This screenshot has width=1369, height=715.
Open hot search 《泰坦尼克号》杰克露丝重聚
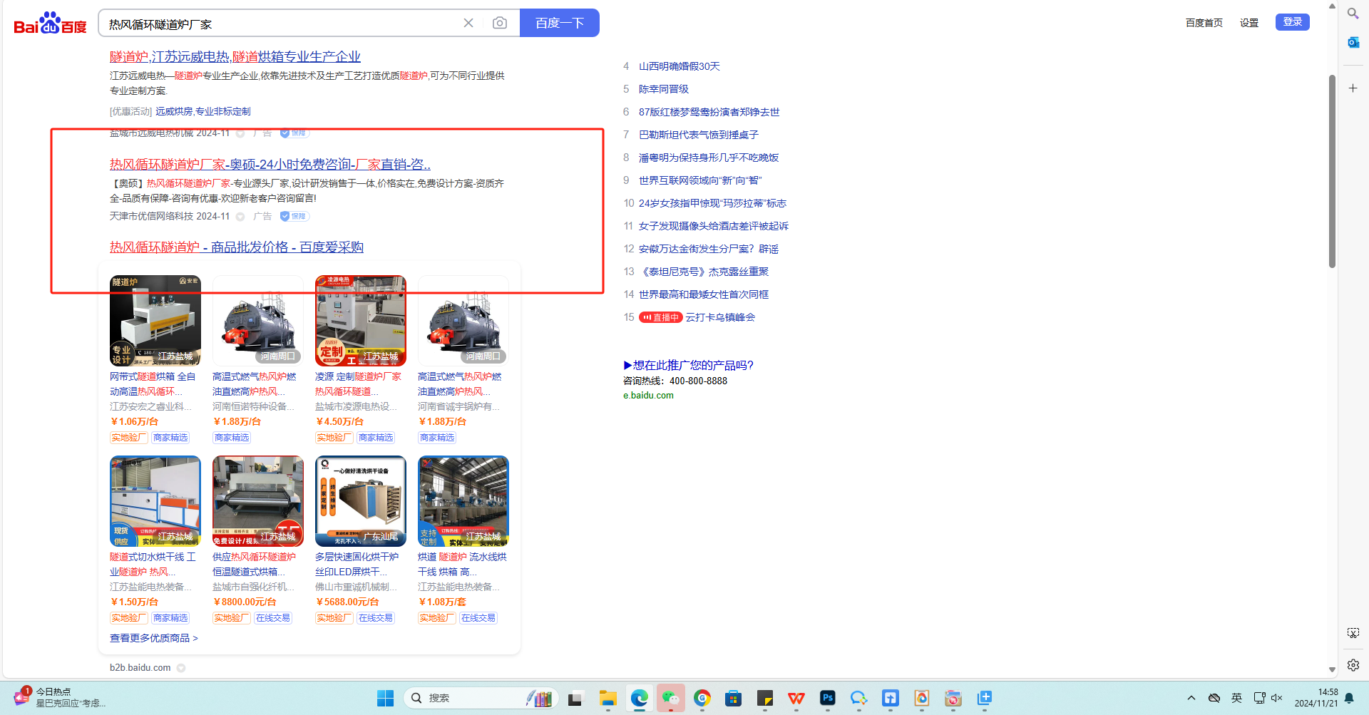pos(704,272)
